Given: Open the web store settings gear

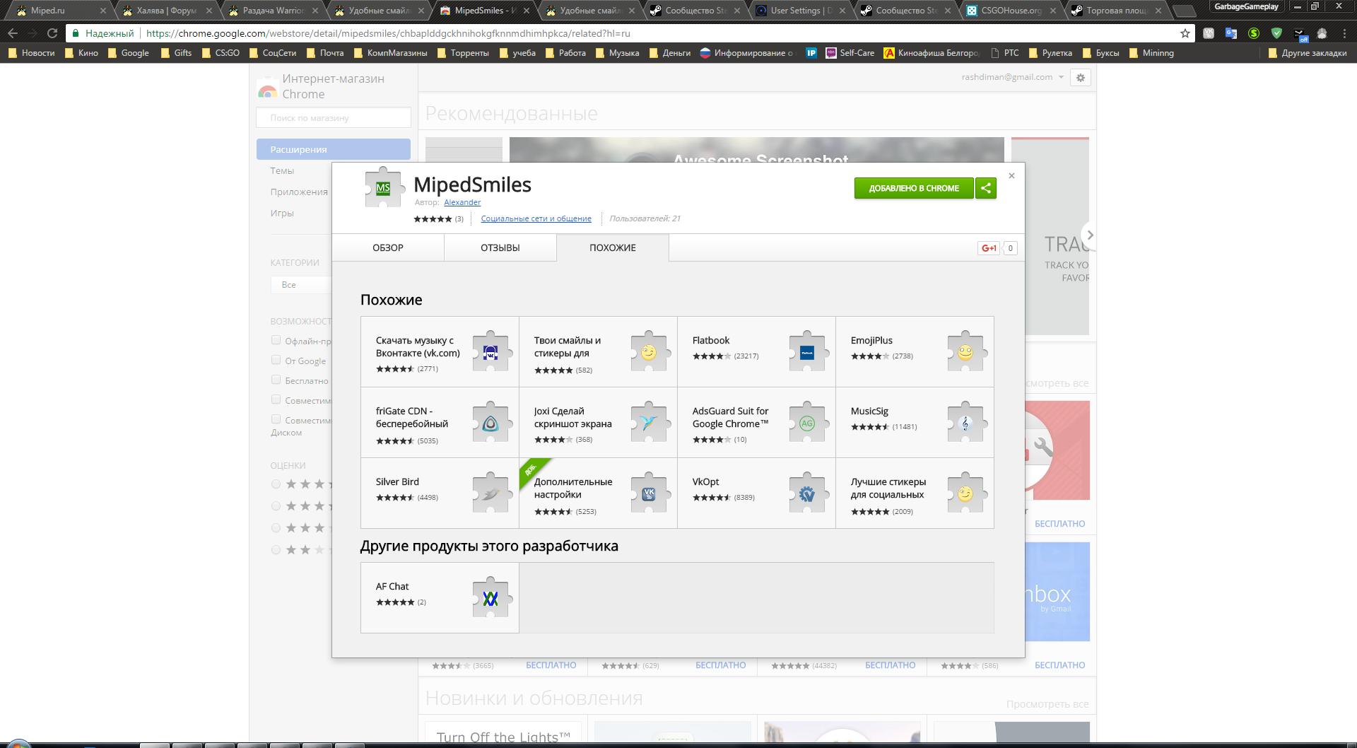Looking at the screenshot, I should tap(1081, 78).
